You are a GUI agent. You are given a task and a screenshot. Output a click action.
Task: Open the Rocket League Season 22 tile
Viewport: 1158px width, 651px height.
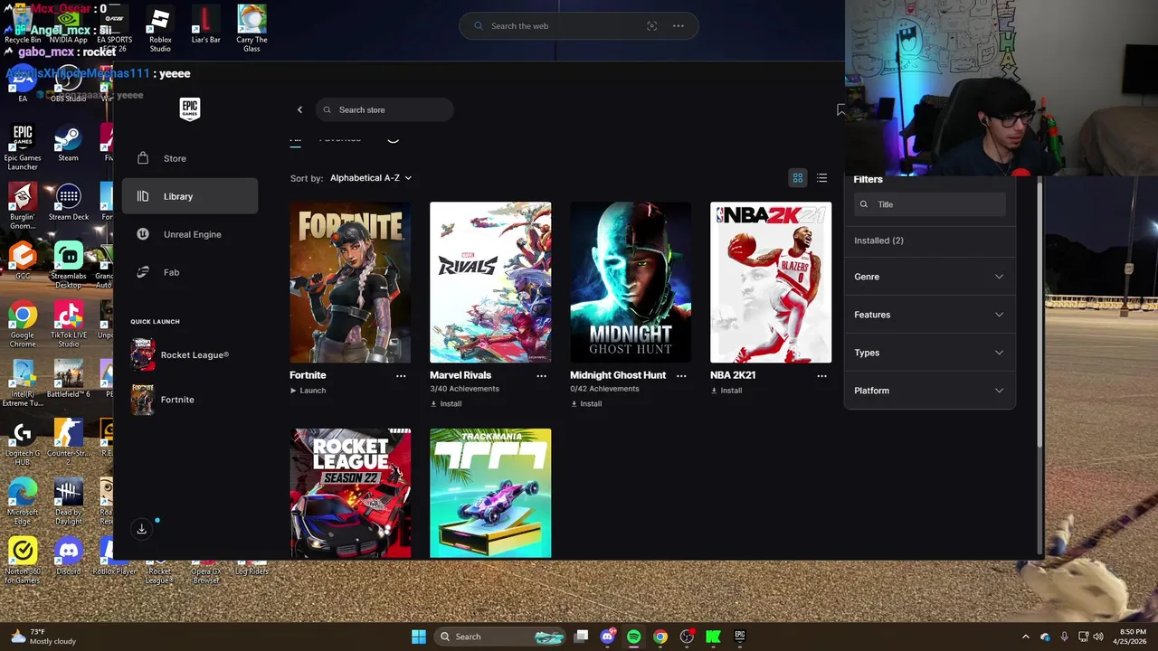[x=350, y=493]
